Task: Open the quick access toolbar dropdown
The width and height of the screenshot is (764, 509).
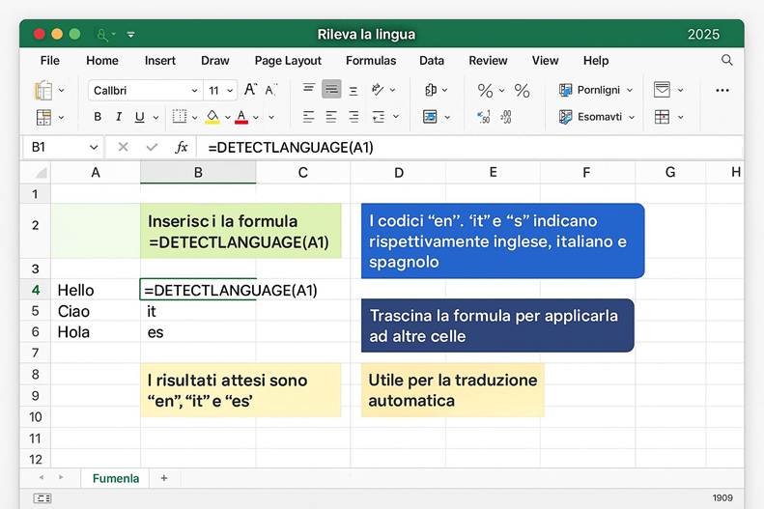Action: click(x=130, y=35)
